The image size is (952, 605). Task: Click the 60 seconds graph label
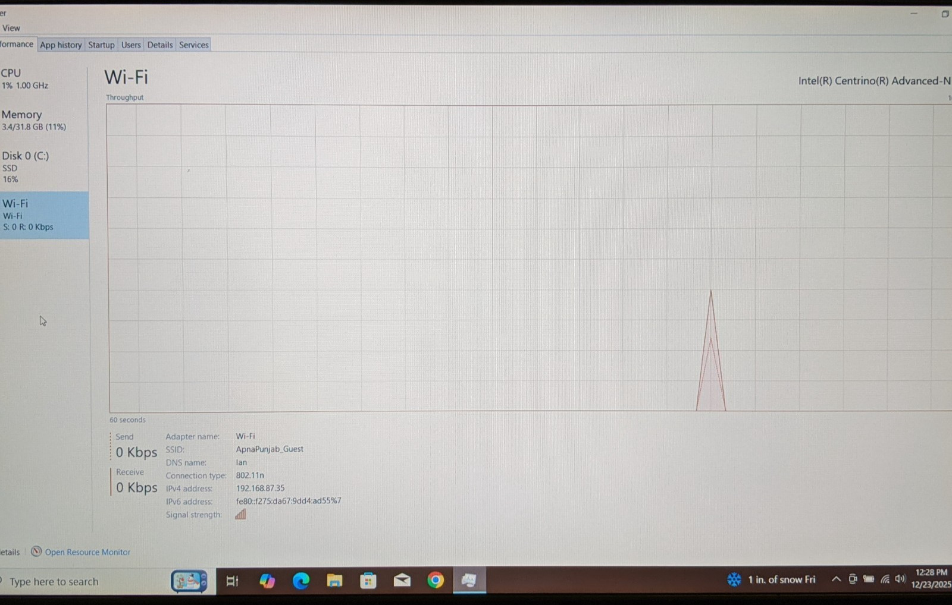[x=127, y=420]
